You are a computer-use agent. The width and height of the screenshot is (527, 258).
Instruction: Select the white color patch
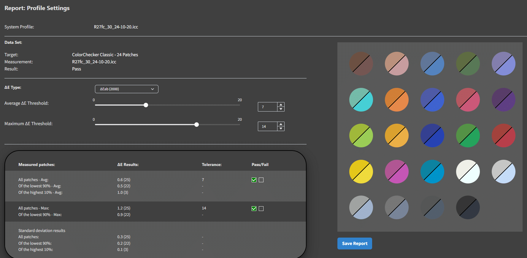tap(468, 172)
